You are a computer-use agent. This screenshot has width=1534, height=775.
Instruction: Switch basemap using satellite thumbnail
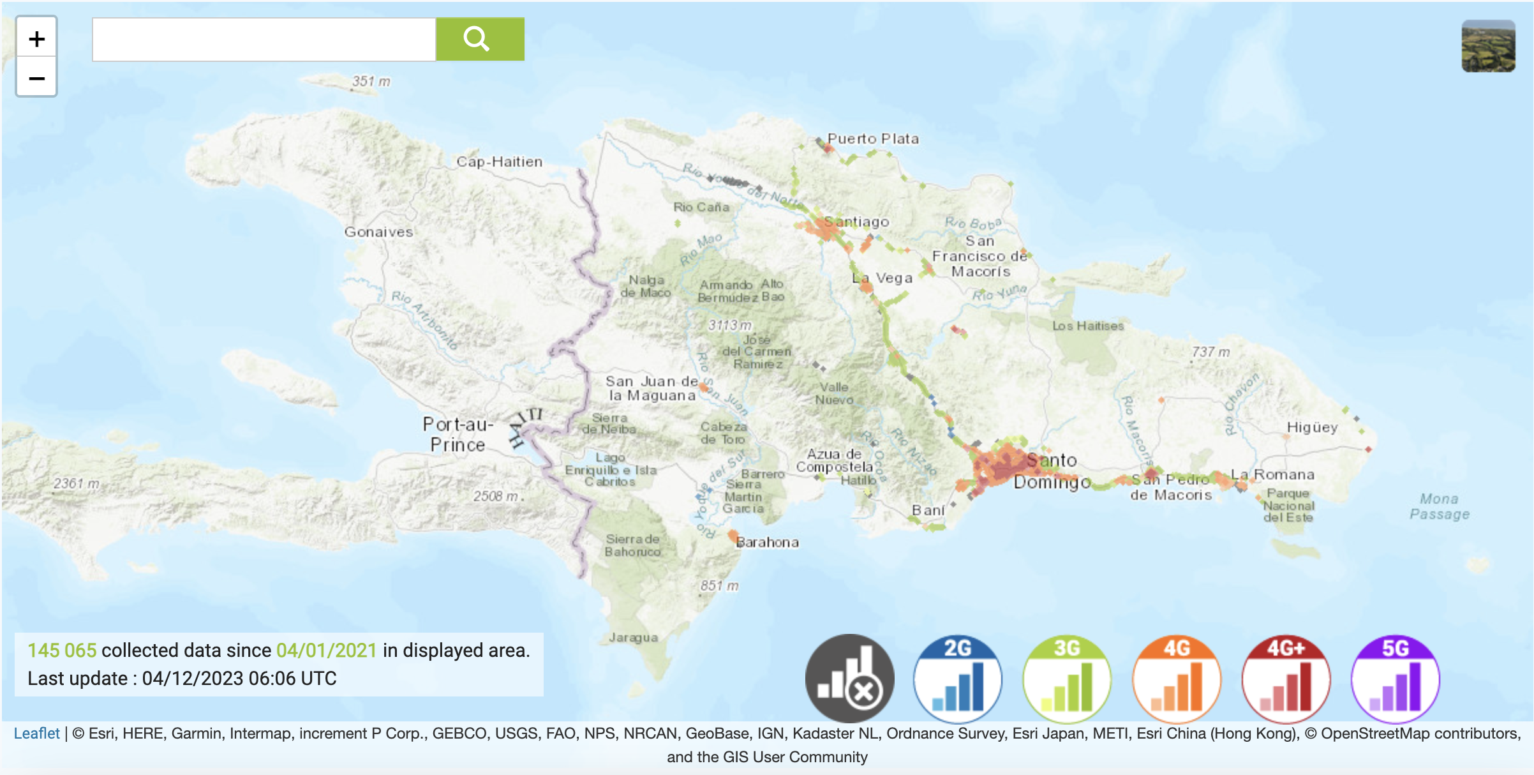pos(1488,46)
